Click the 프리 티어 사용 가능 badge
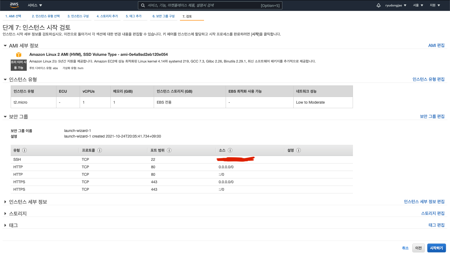The width and height of the screenshot is (450, 258). pos(19,65)
